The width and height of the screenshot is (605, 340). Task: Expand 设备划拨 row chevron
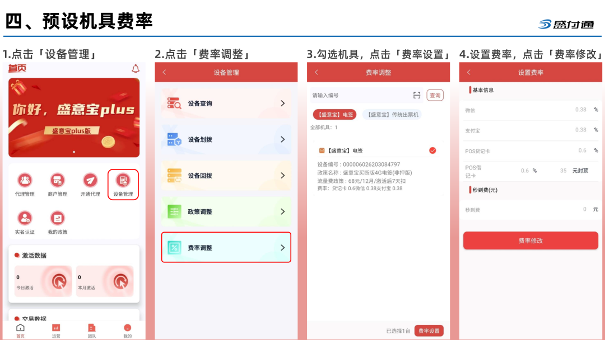(283, 139)
